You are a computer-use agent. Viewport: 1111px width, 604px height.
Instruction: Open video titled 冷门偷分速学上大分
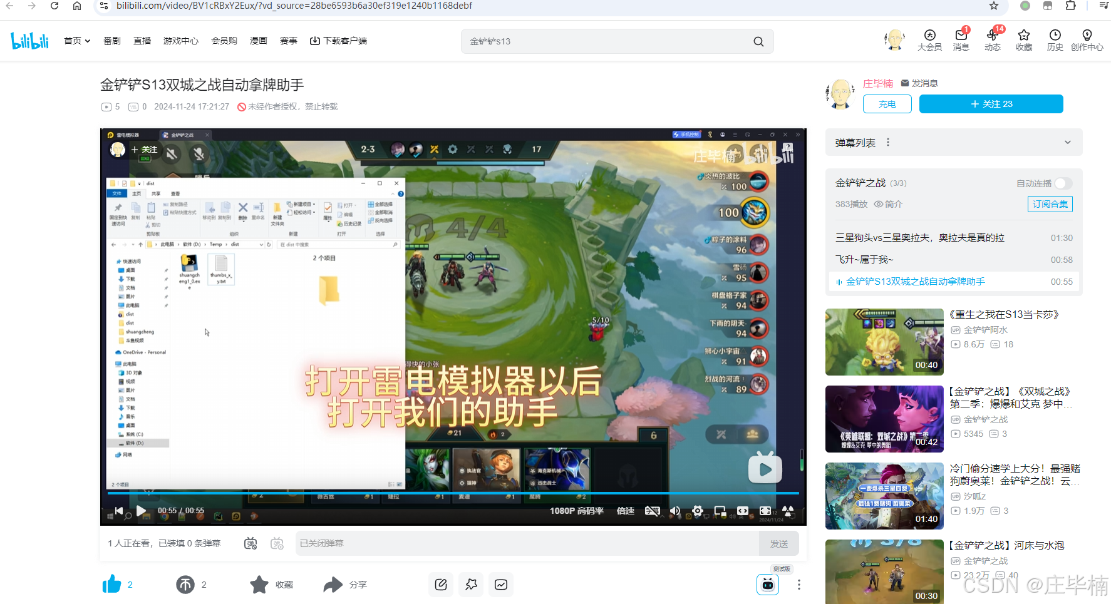(1015, 474)
